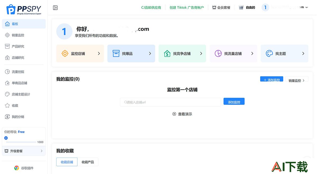Click the Chrome 谷歌插件 icon

click(17, 168)
